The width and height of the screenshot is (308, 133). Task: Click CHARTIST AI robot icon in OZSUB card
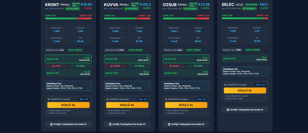(166, 99)
